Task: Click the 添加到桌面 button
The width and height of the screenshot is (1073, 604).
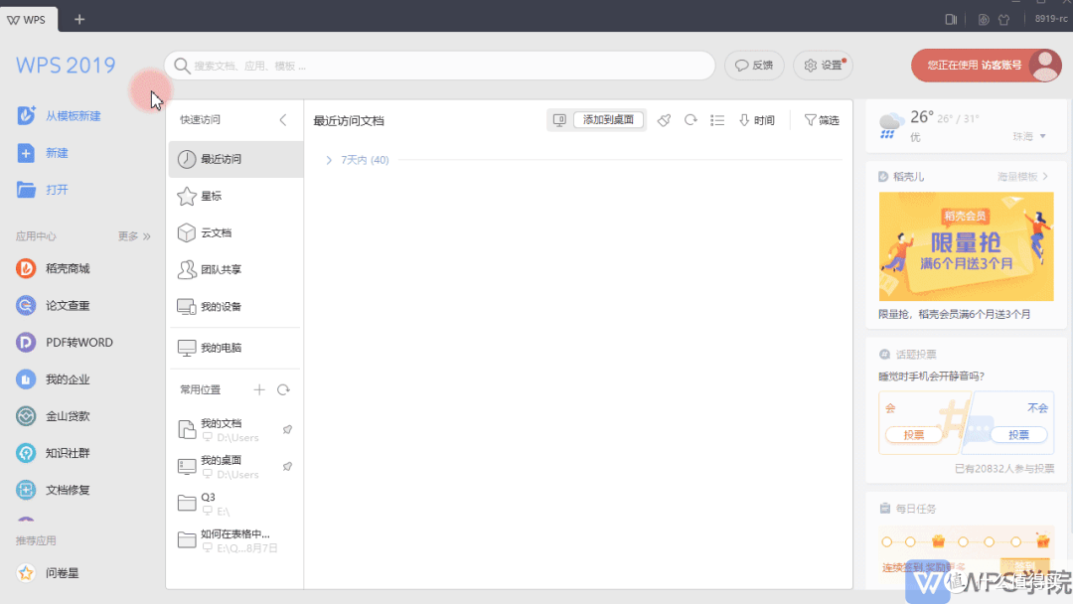Action: pyautogui.click(x=608, y=120)
